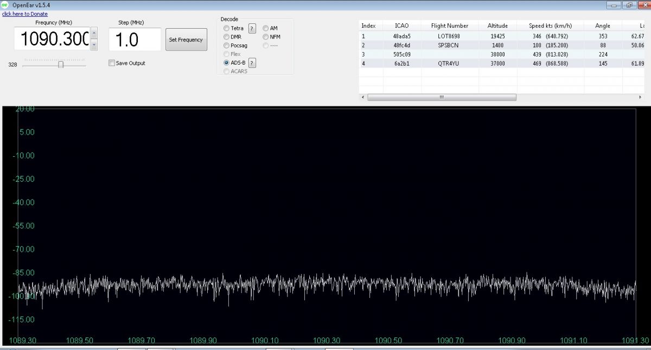Click the speed cell 100 (185.200)
The height and width of the screenshot is (350, 651).
tap(550, 45)
